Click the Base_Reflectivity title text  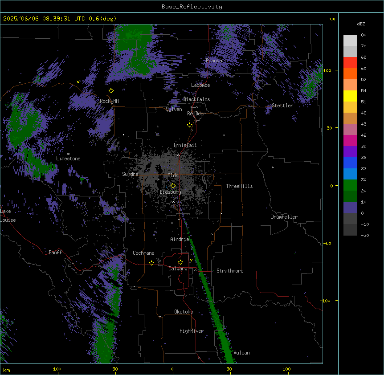click(192, 7)
